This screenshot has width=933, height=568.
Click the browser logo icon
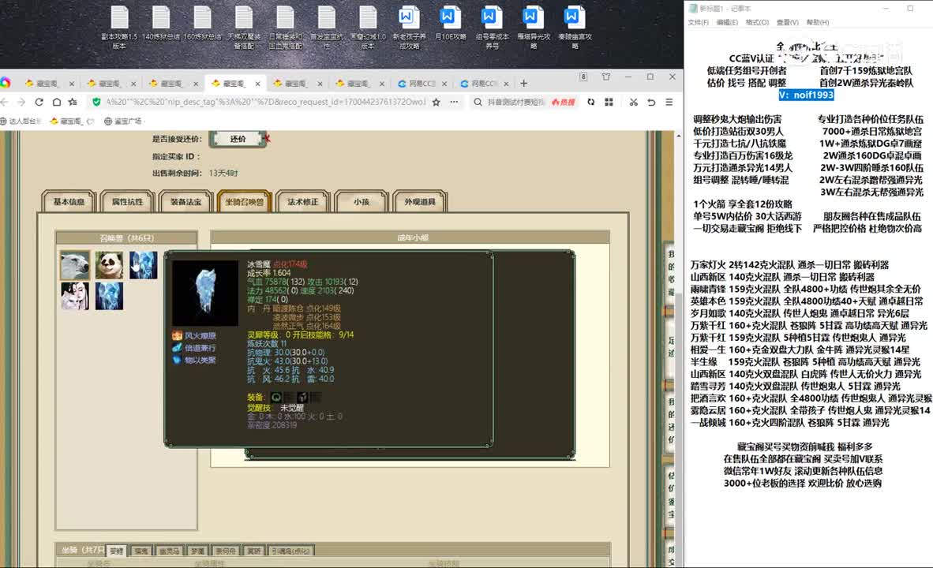[6, 83]
